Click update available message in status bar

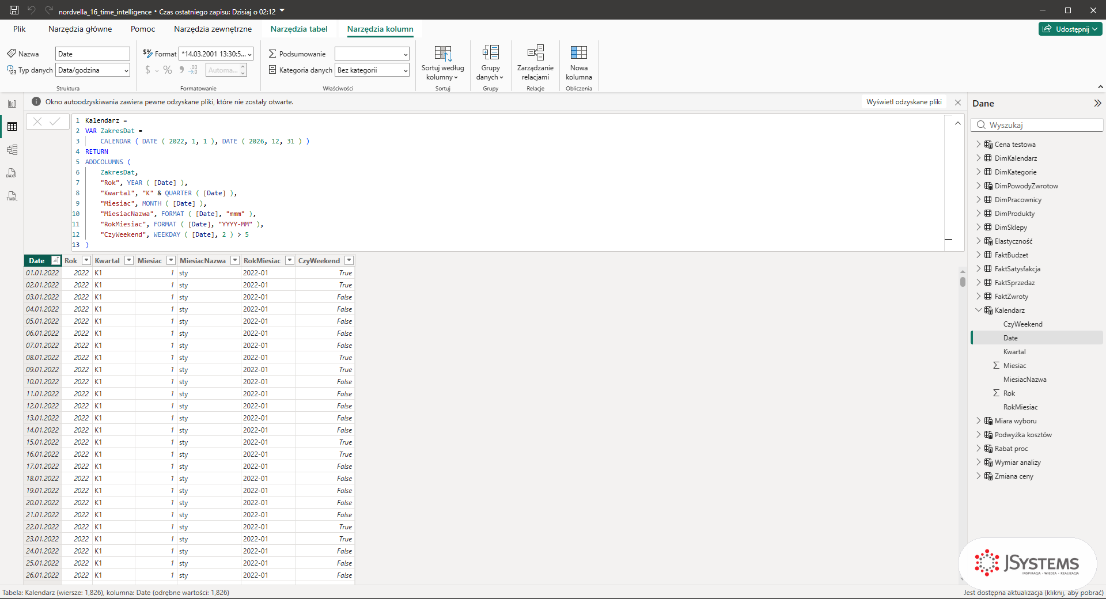pyautogui.click(x=1033, y=593)
